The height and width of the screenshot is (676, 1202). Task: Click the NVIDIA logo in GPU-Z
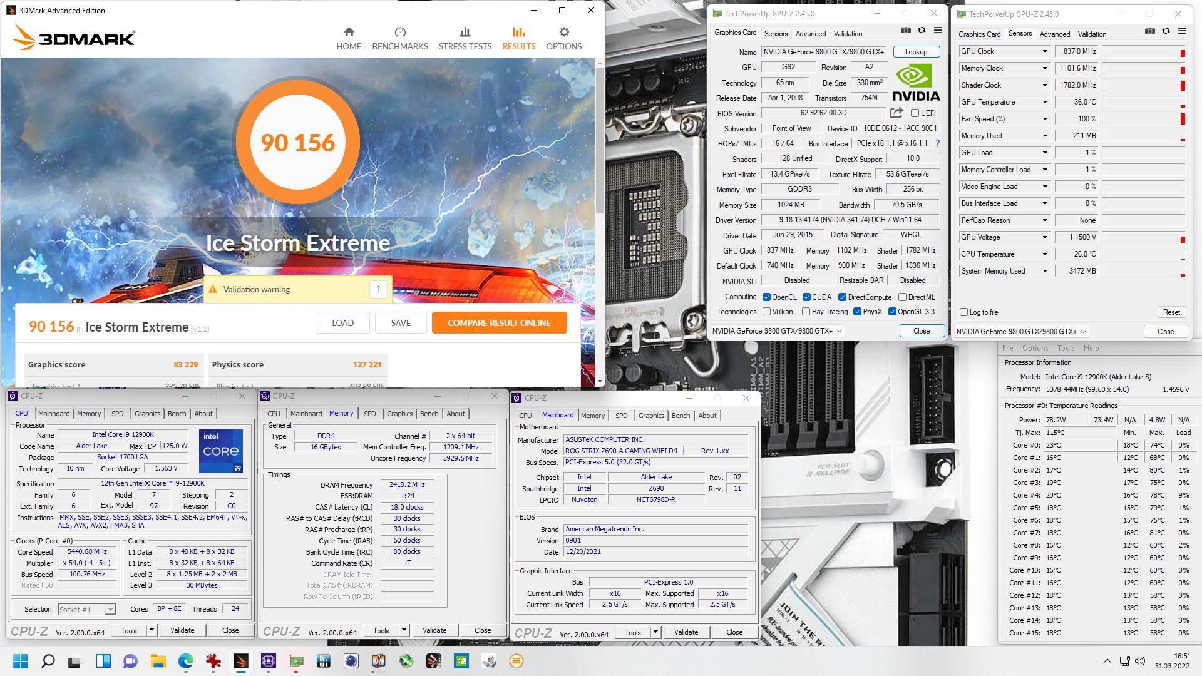pyautogui.click(x=915, y=83)
